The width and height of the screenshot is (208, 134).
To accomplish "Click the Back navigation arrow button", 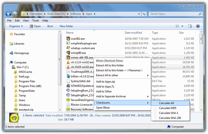I will (x=8, y=14).
